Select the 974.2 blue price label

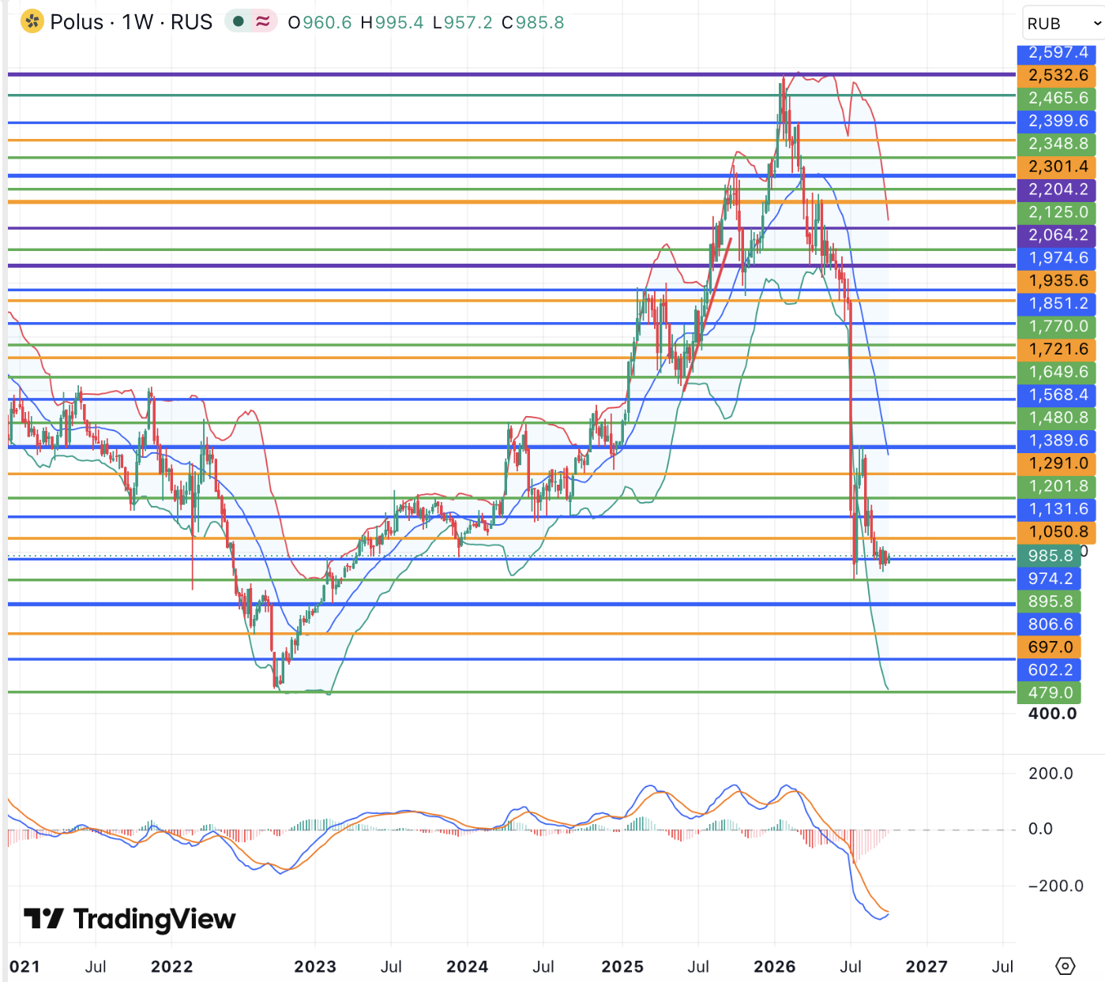[x=1050, y=579]
